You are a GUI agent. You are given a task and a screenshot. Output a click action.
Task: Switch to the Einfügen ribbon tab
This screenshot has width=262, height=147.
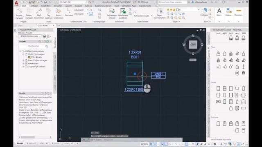(x=34, y=6)
